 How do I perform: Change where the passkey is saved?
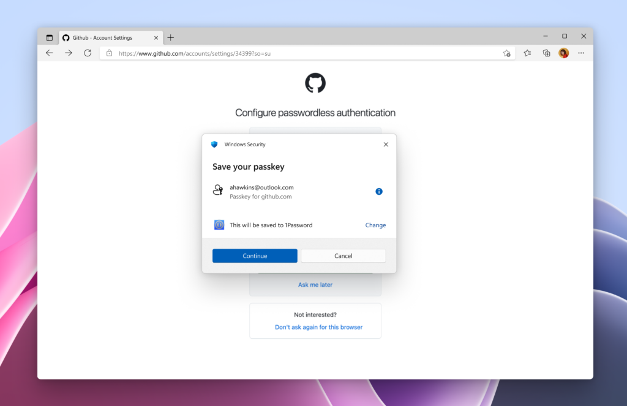click(375, 225)
